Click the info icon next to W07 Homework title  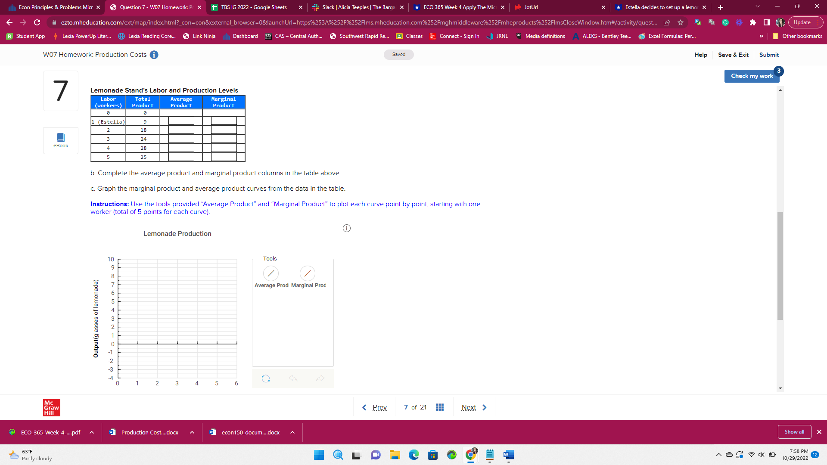coord(154,55)
